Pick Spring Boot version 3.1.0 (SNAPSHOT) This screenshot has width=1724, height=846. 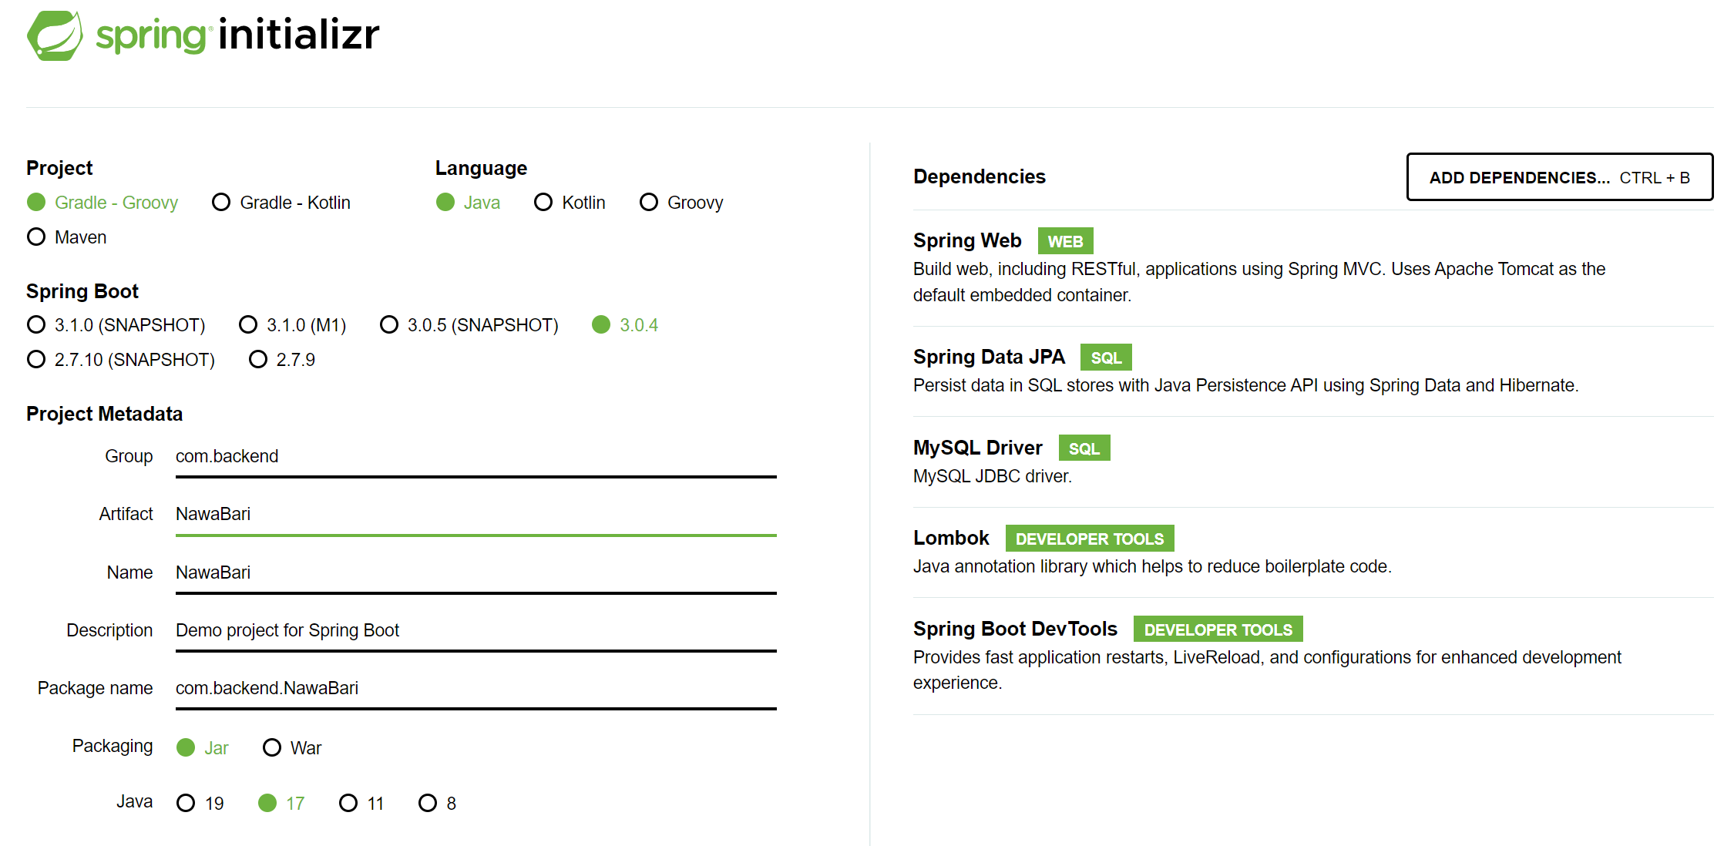tap(116, 325)
